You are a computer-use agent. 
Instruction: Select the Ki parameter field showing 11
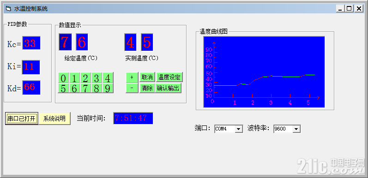pyautogui.click(x=31, y=67)
